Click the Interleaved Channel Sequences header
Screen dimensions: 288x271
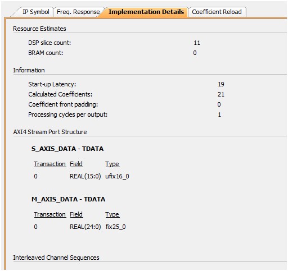[56, 258]
